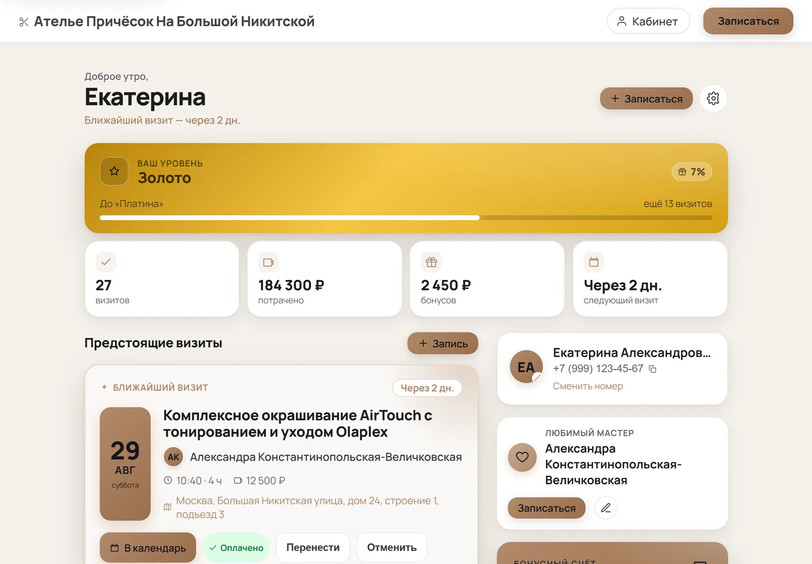
Task: Click the + Записаться button near greeting
Action: coord(646,98)
